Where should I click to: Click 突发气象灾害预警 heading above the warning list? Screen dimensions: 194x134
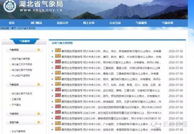[x=62, y=43]
